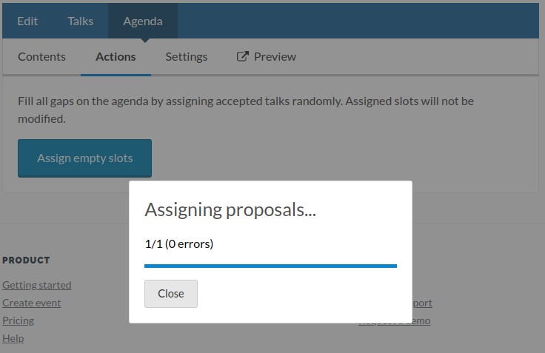Image resolution: width=545 pixels, height=353 pixels.
Task: Follow the Create event footer link
Action: [x=32, y=303]
